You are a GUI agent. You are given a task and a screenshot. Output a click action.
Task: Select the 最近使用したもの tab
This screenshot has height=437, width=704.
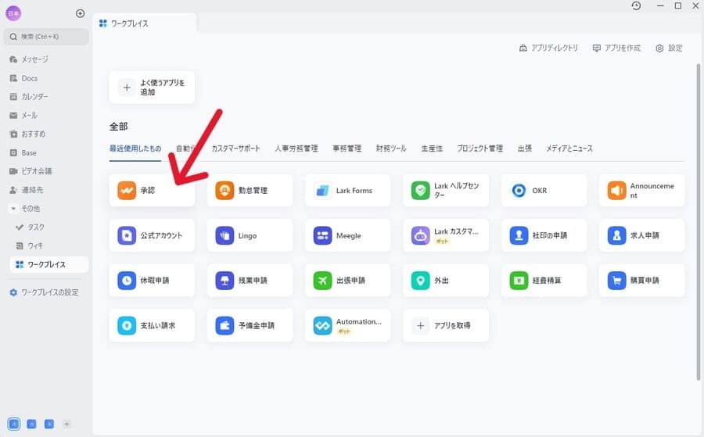[x=135, y=148]
